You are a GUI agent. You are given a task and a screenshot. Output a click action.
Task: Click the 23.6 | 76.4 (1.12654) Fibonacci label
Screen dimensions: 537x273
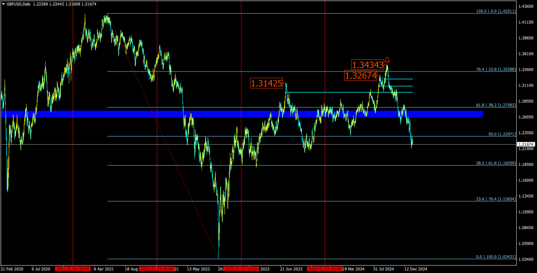coord(496,199)
